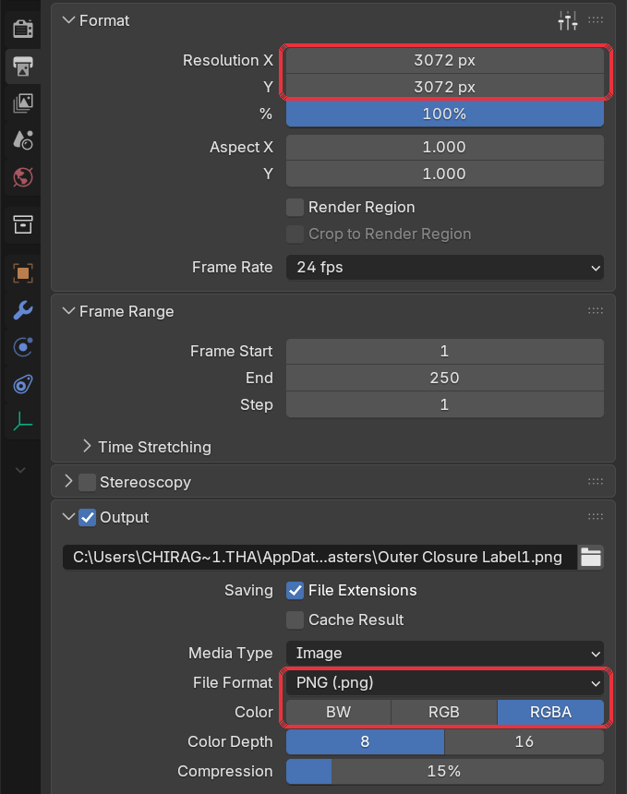Click the output file path field

pos(320,557)
